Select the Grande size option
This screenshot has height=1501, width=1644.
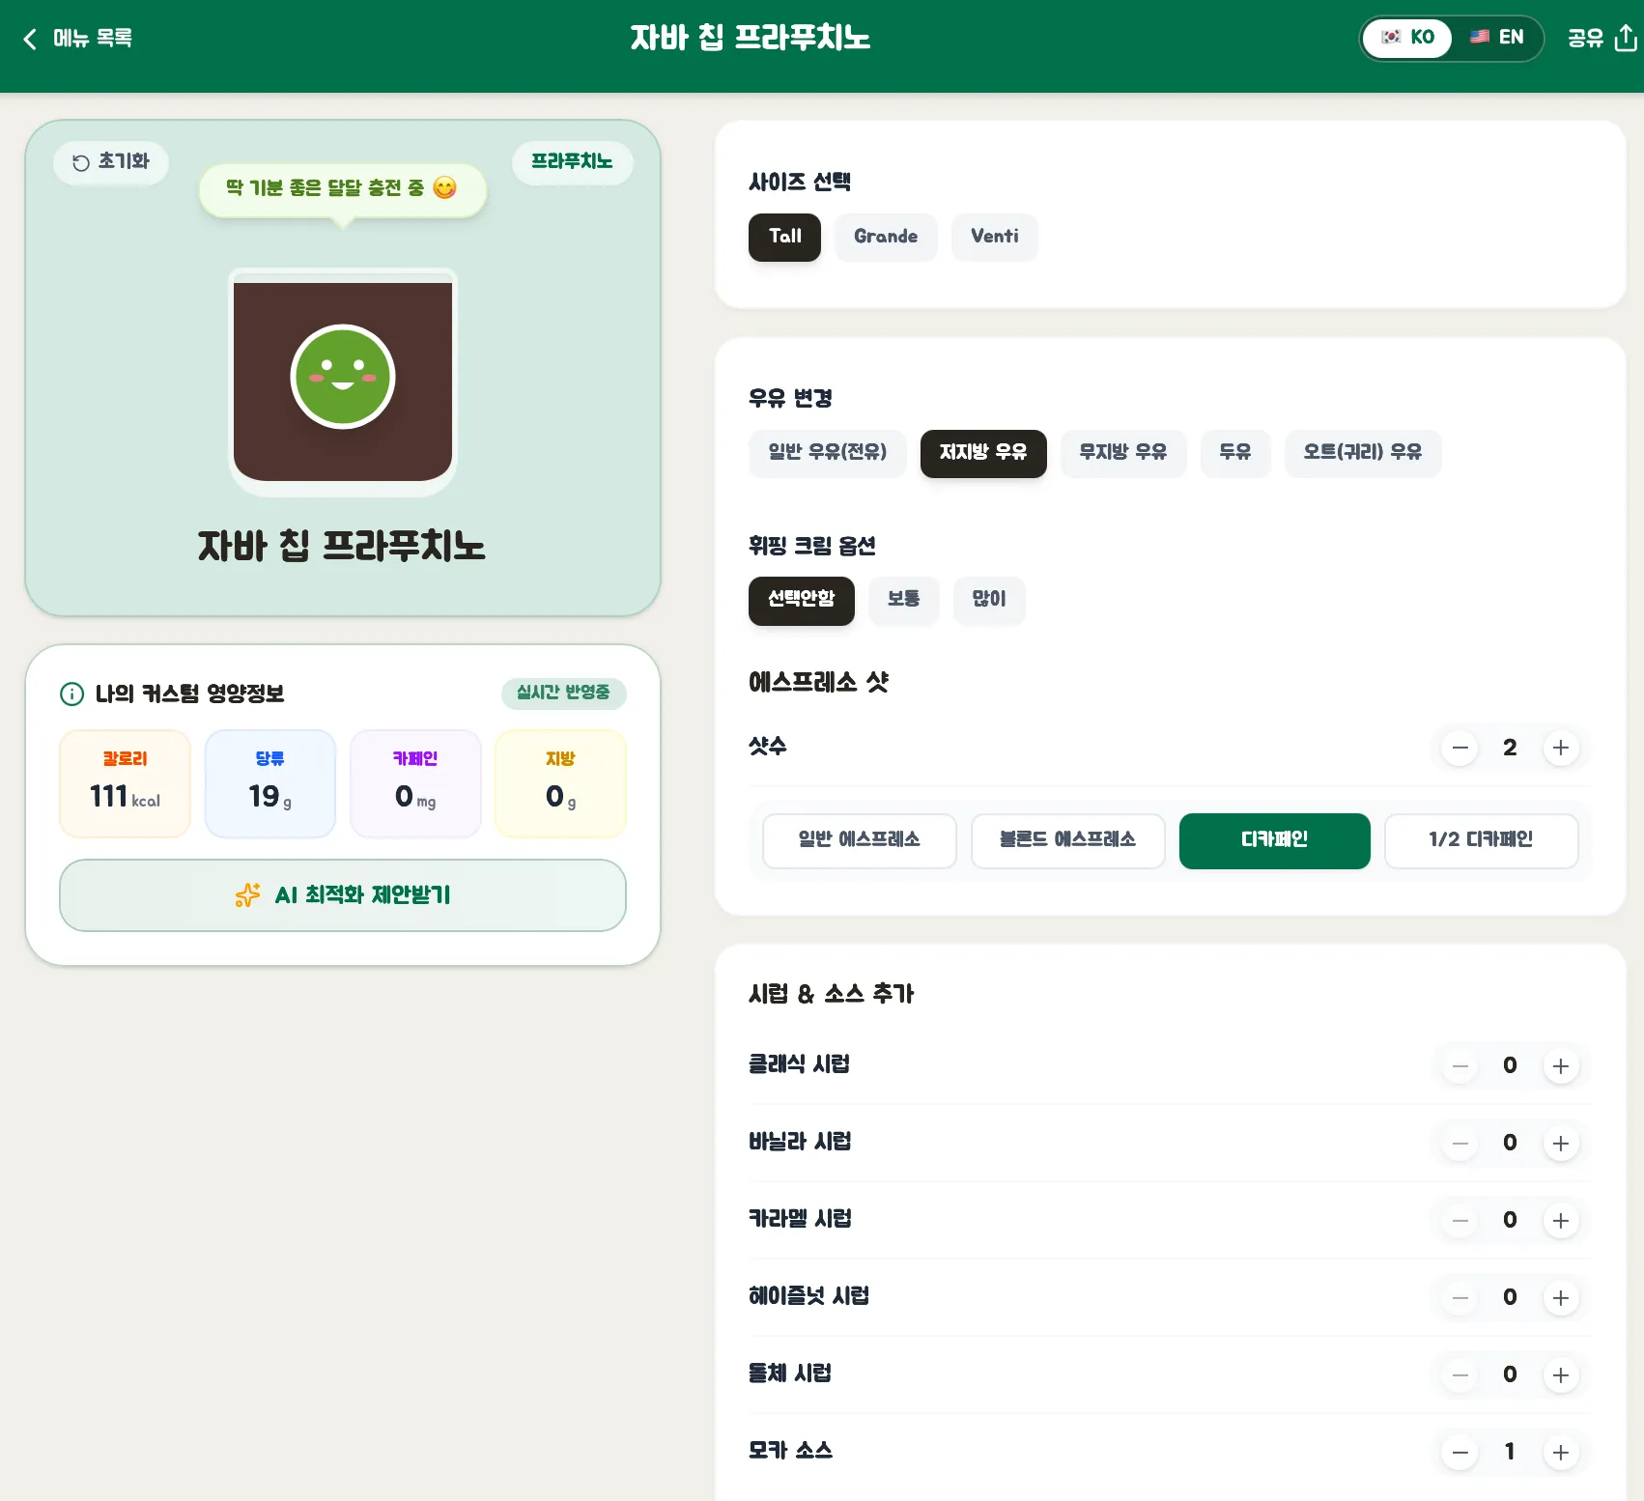pyautogui.click(x=886, y=237)
